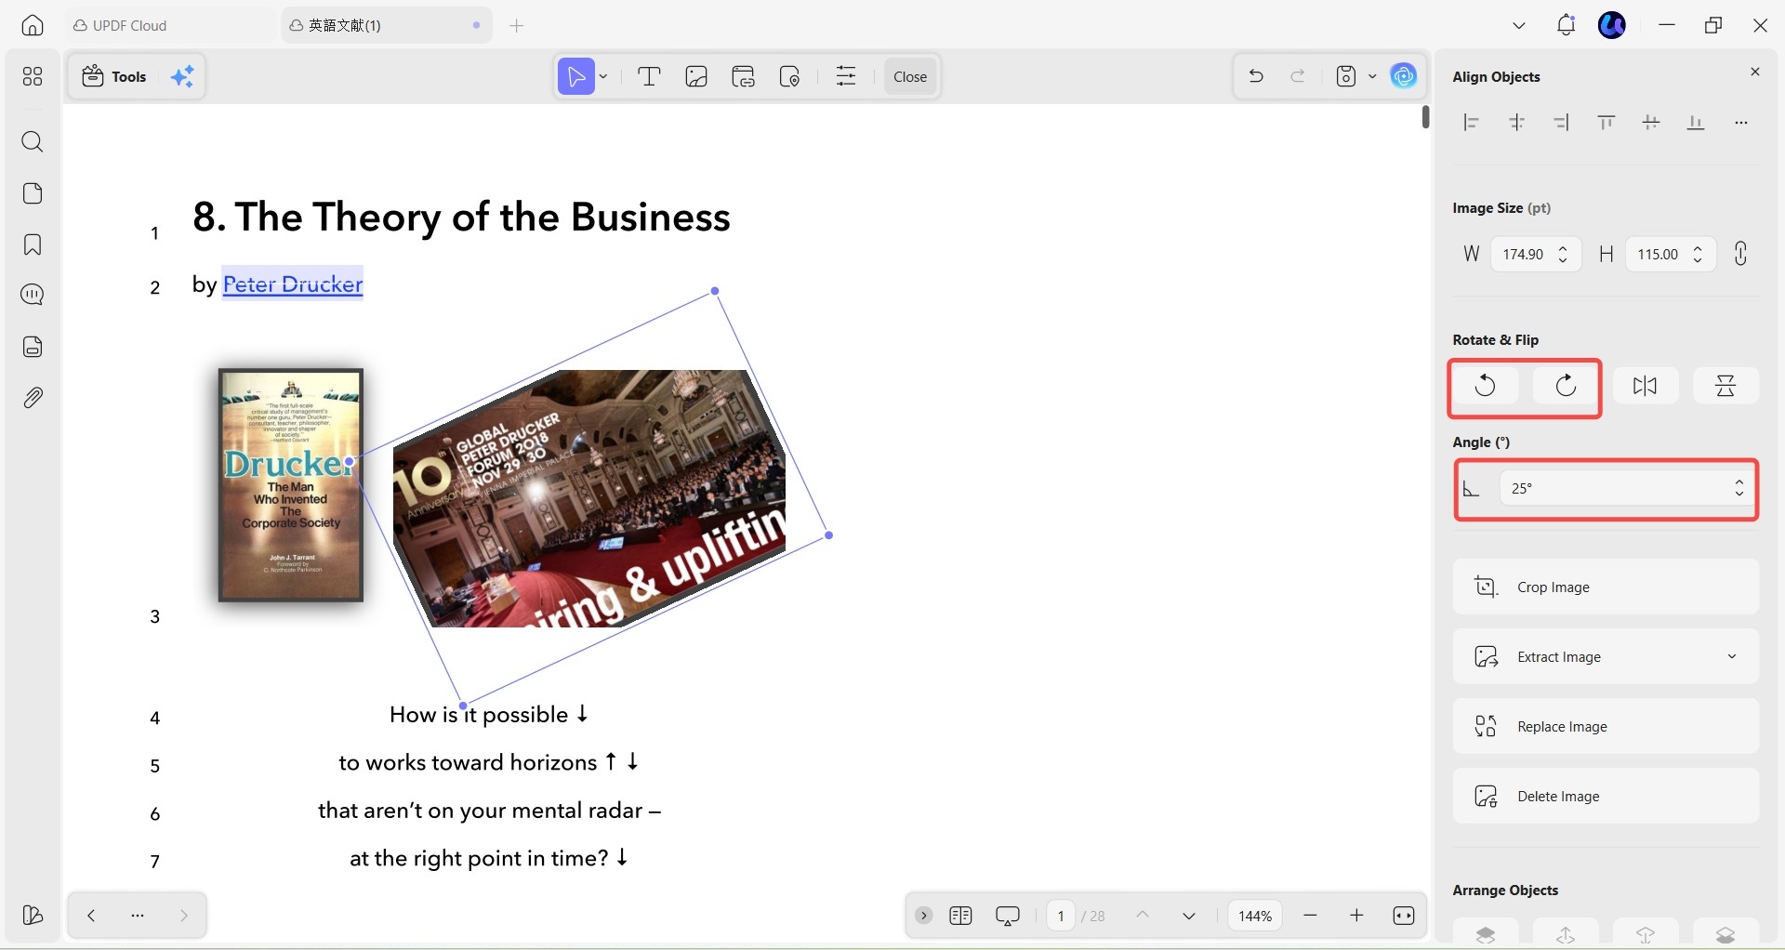Rotate image clockwise
The height and width of the screenshot is (950, 1785).
tap(1566, 386)
